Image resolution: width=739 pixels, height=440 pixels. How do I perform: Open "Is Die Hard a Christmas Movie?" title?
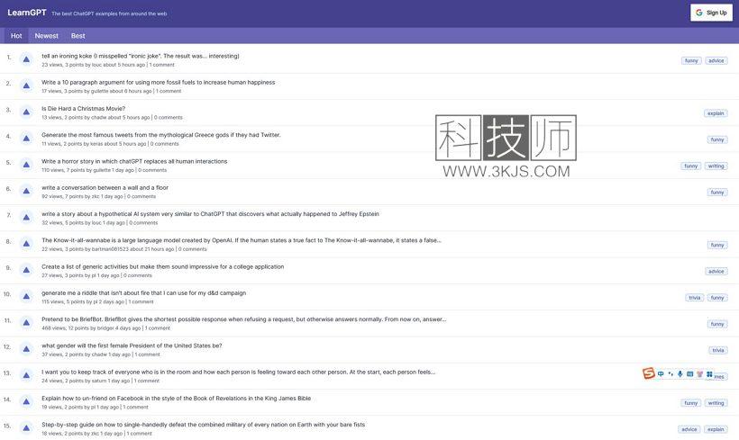tap(84, 109)
